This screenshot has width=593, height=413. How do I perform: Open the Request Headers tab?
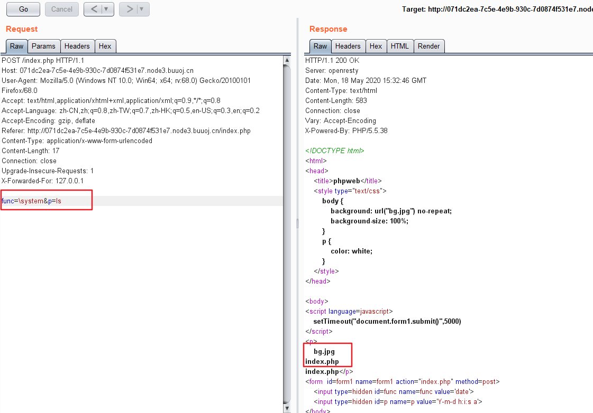pos(77,46)
